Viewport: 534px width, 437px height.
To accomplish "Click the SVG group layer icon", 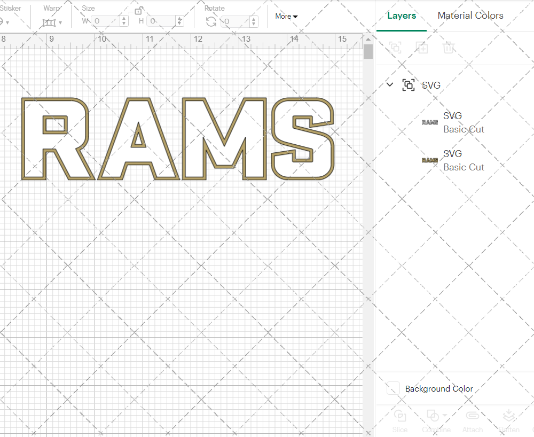I will coord(409,85).
